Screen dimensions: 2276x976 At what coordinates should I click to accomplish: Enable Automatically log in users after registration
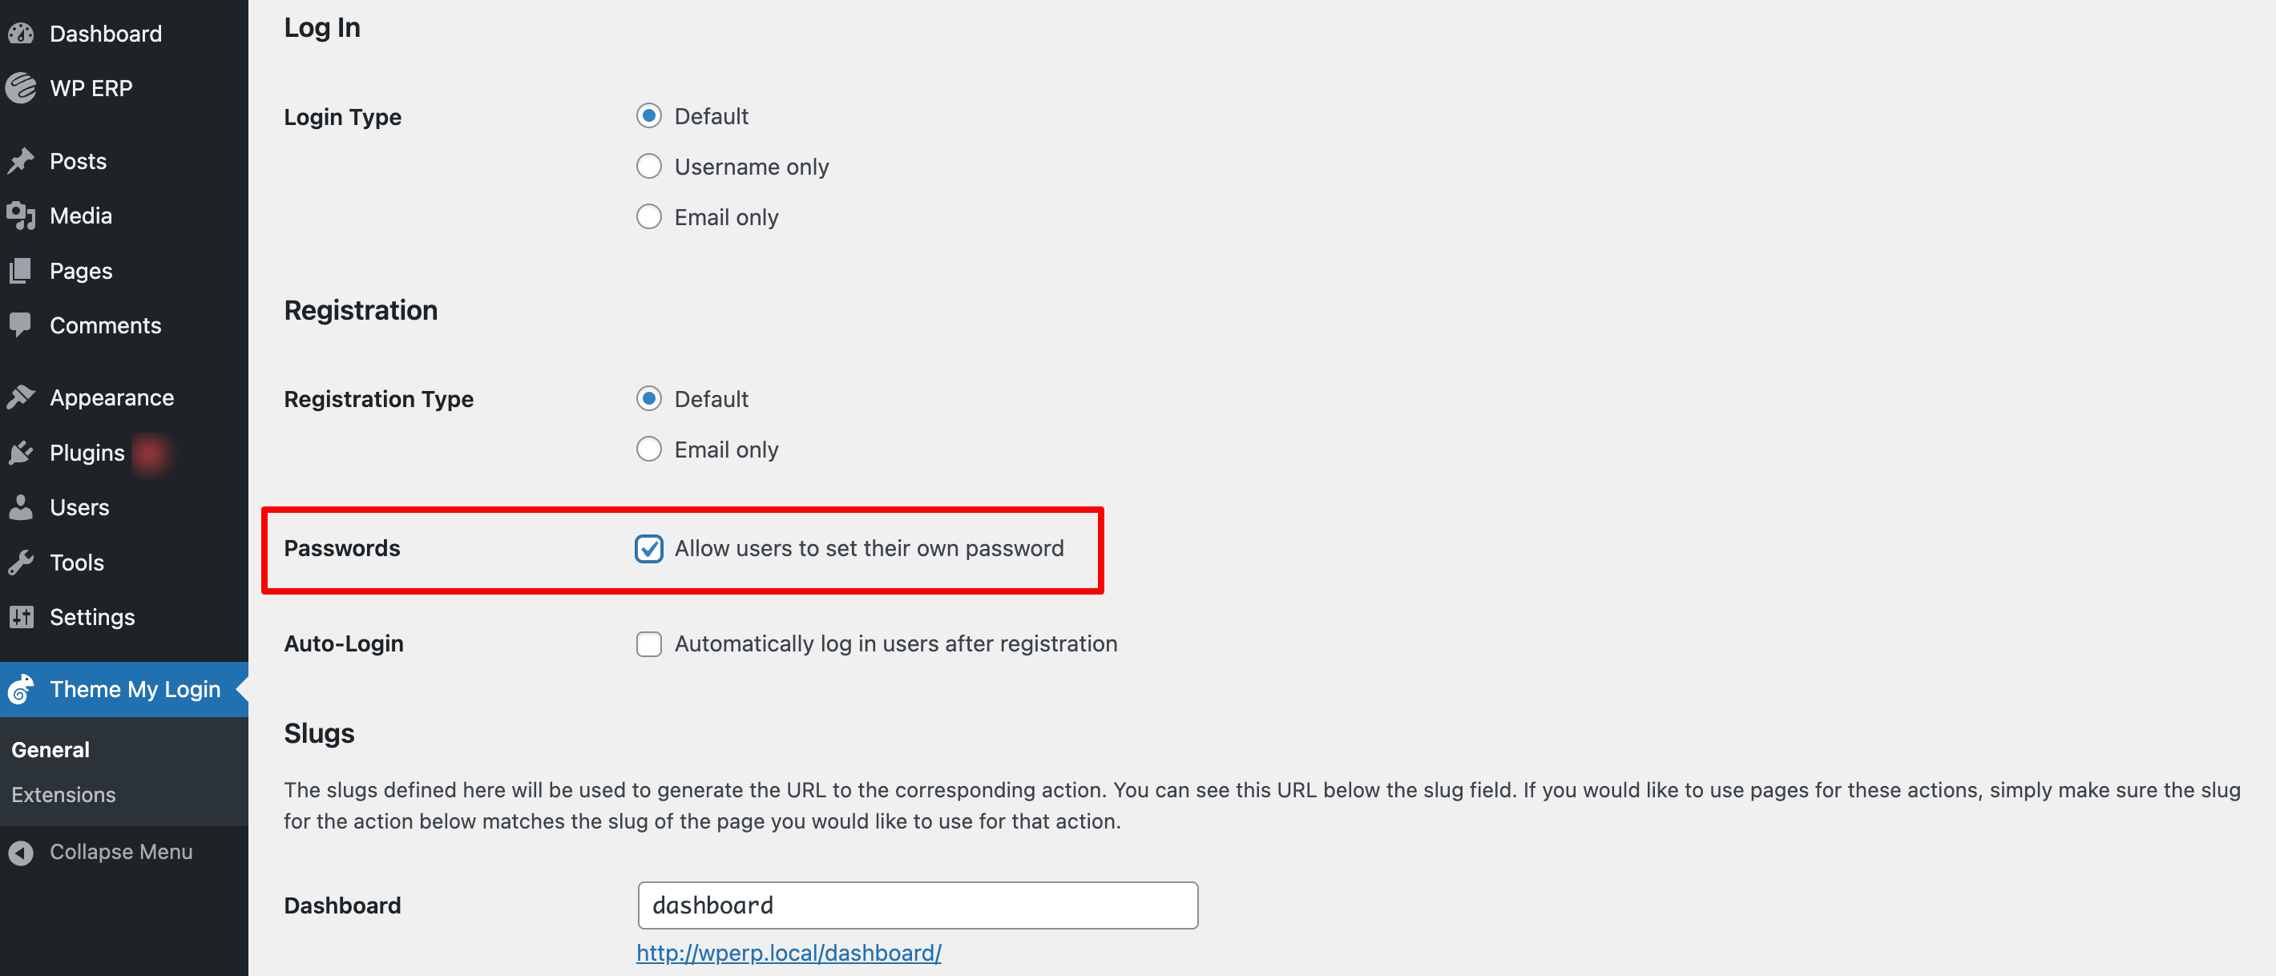tap(649, 644)
